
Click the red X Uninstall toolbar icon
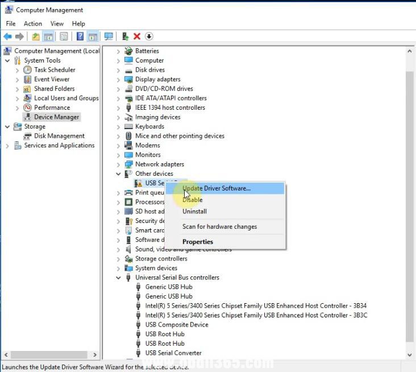pyautogui.click(x=137, y=36)
